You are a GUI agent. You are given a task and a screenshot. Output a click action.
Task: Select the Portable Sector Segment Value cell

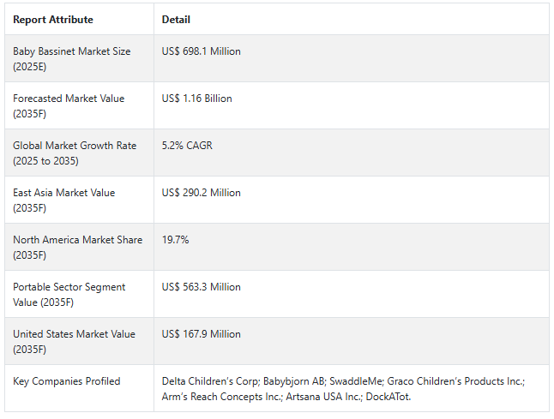[79, 294]
